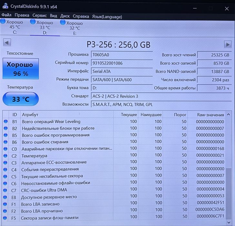The image size is (235, 226).
Task: Click the scroll down arrow of attribute list
Action: point(229,222)
